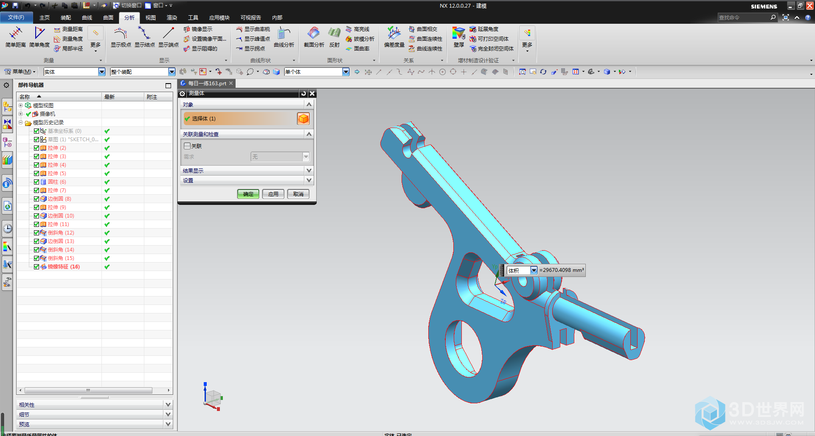Switch to the 曲线 ribbon tab
Screen dimensions: 815x436
(87, 18)
